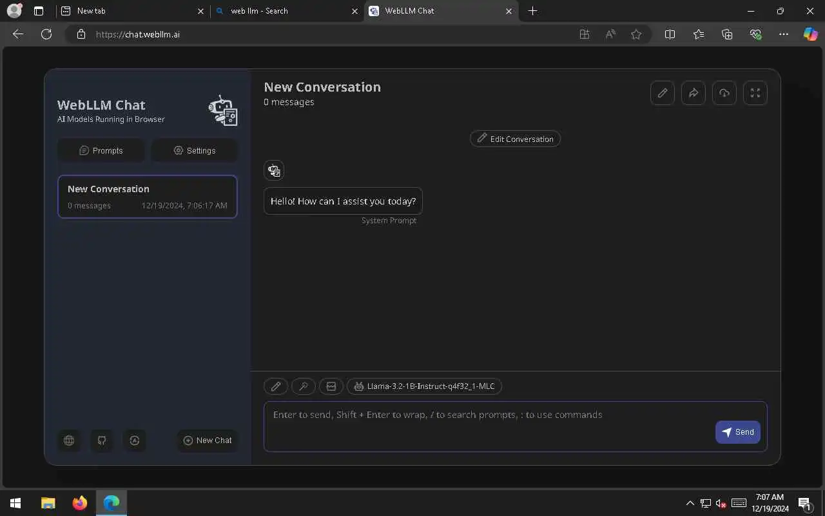This screenshot has width=825, height=516.
Task: Click the key icon above chat input
Action: click(x=304, y=386)
